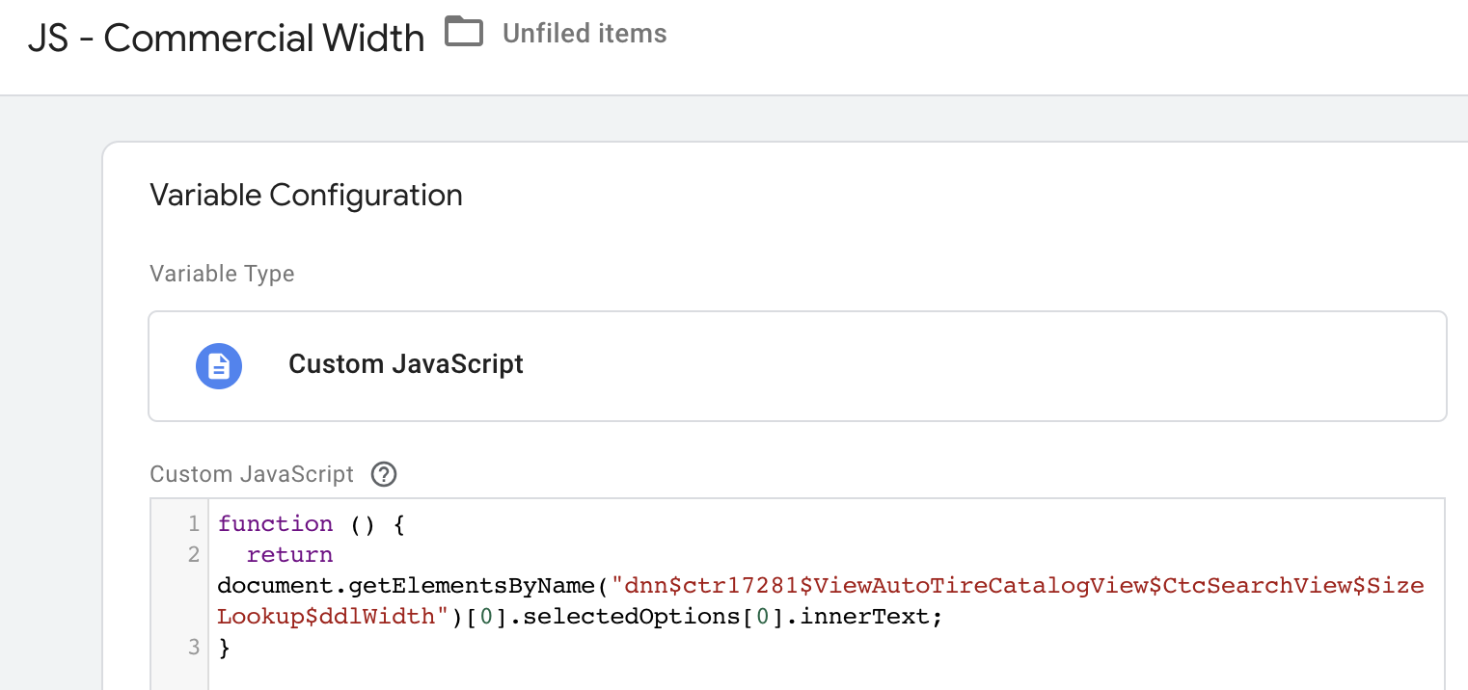Place cursor on the return keyword
Screen dimensions: 1468x690
(x=289, y=555)
